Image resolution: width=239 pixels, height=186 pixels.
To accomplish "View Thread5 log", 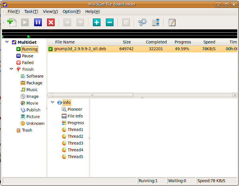I will pyautogui.click(x=75, y=157).
